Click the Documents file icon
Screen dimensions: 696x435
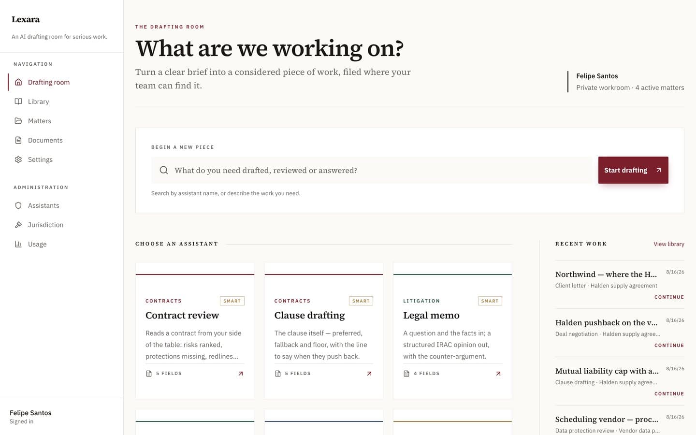(x=18, y=140)
